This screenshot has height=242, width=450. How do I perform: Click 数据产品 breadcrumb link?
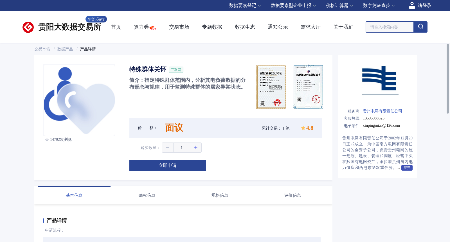click(65, 49)
